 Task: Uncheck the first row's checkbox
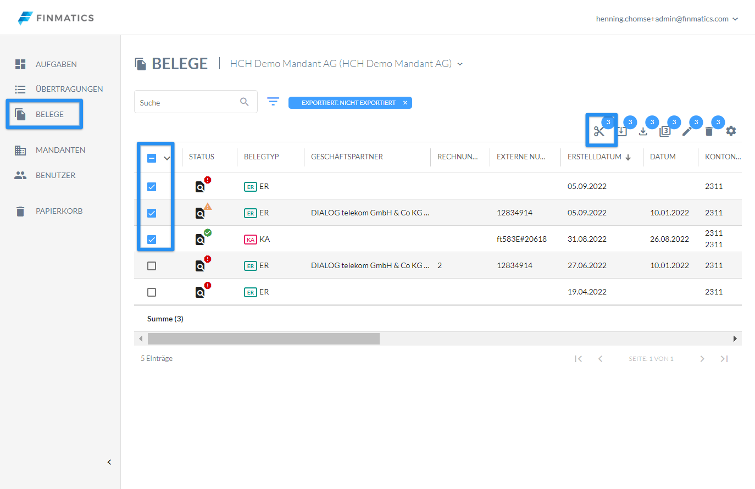pyautogui.click(x=152, y=187)
